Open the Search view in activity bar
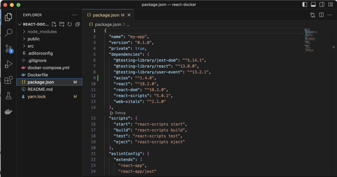Viewport: 337px width, 177px height. pos(9,33)
